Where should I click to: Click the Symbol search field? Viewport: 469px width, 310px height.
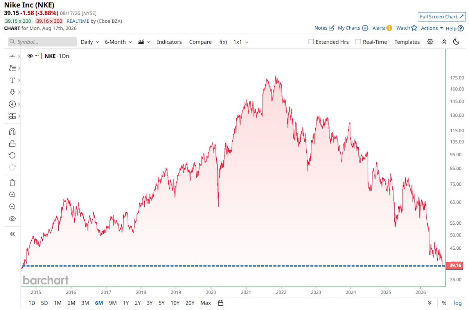point(42,42)
